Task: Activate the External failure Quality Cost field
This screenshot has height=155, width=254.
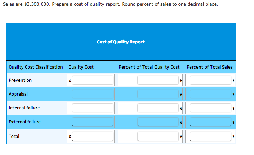Action: click(93, 122)
